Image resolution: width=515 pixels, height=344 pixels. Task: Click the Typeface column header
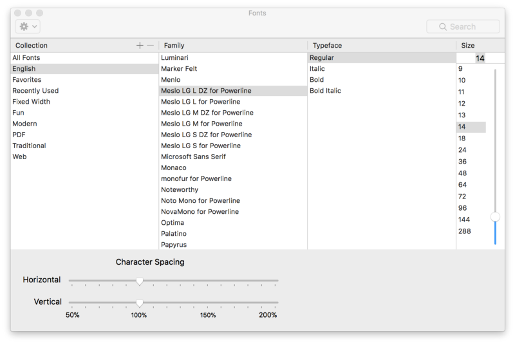point(327,45)
